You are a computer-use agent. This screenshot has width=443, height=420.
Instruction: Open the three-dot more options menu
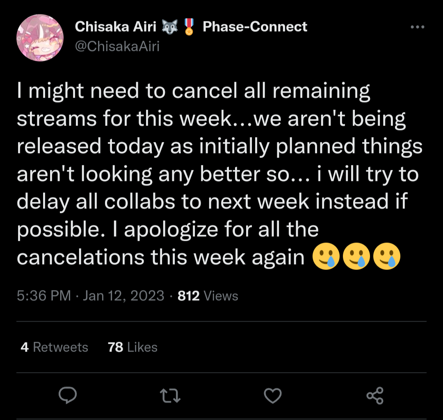point(418,27)
